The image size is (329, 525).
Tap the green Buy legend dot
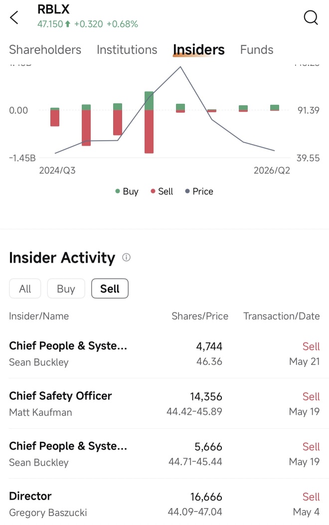pos(117,191)
